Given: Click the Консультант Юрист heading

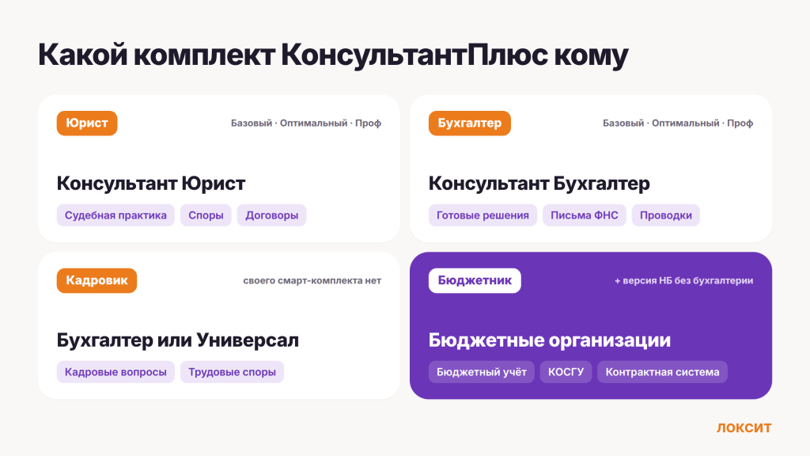Looking at the screenshot, I should click(151, 183).
